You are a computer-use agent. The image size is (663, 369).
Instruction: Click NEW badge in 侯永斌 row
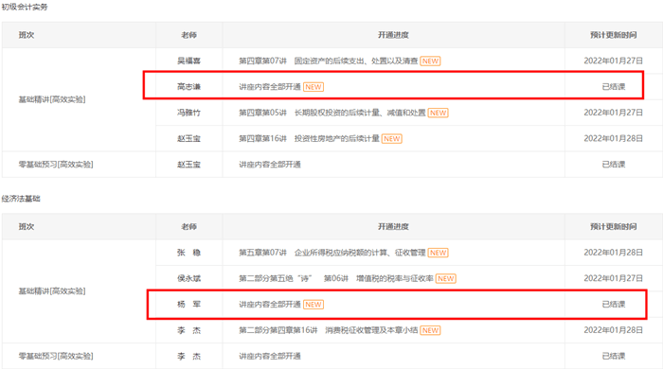pyautogui.click(x=446, y=279)
